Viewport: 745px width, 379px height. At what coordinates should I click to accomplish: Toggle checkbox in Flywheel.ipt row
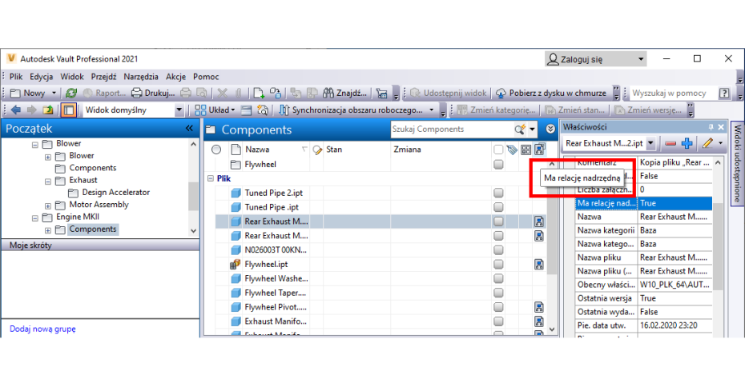click(498, 264)
